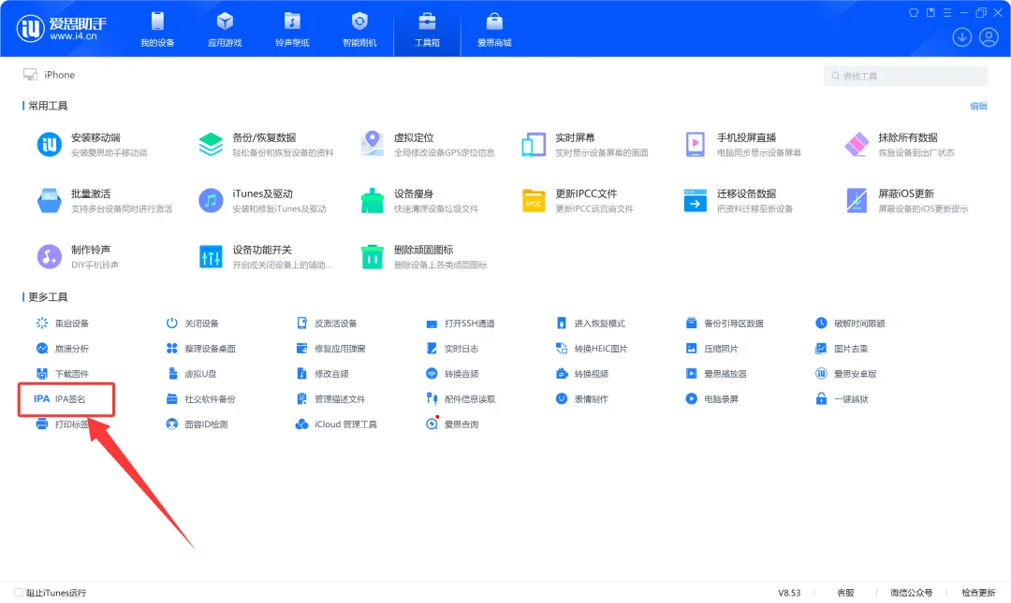Open 爱思安卓版 tool

pos(846,374)
